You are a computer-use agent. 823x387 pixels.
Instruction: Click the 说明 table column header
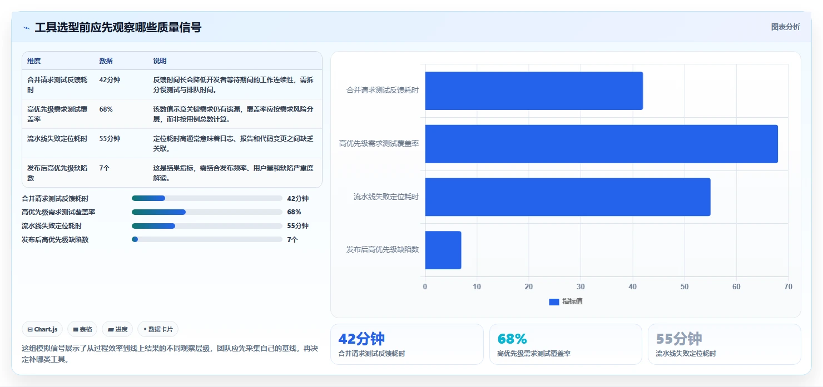(160, 61)
